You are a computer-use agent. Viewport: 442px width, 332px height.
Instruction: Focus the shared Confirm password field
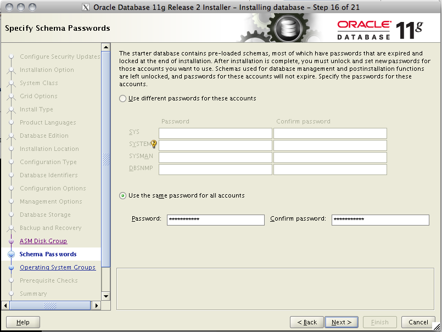(380, 220)
